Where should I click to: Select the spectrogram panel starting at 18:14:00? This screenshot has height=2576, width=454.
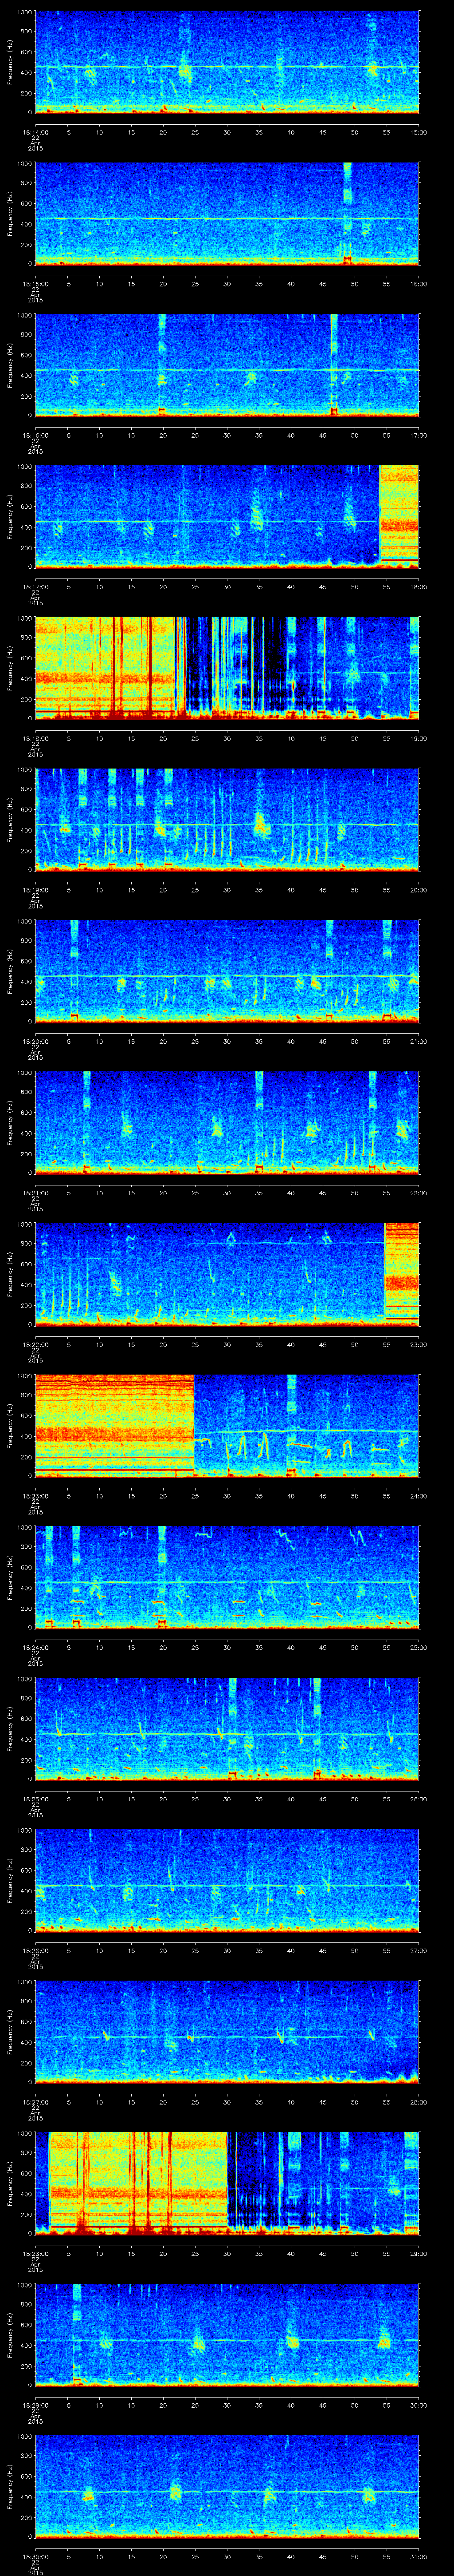[x=227, y=62]
